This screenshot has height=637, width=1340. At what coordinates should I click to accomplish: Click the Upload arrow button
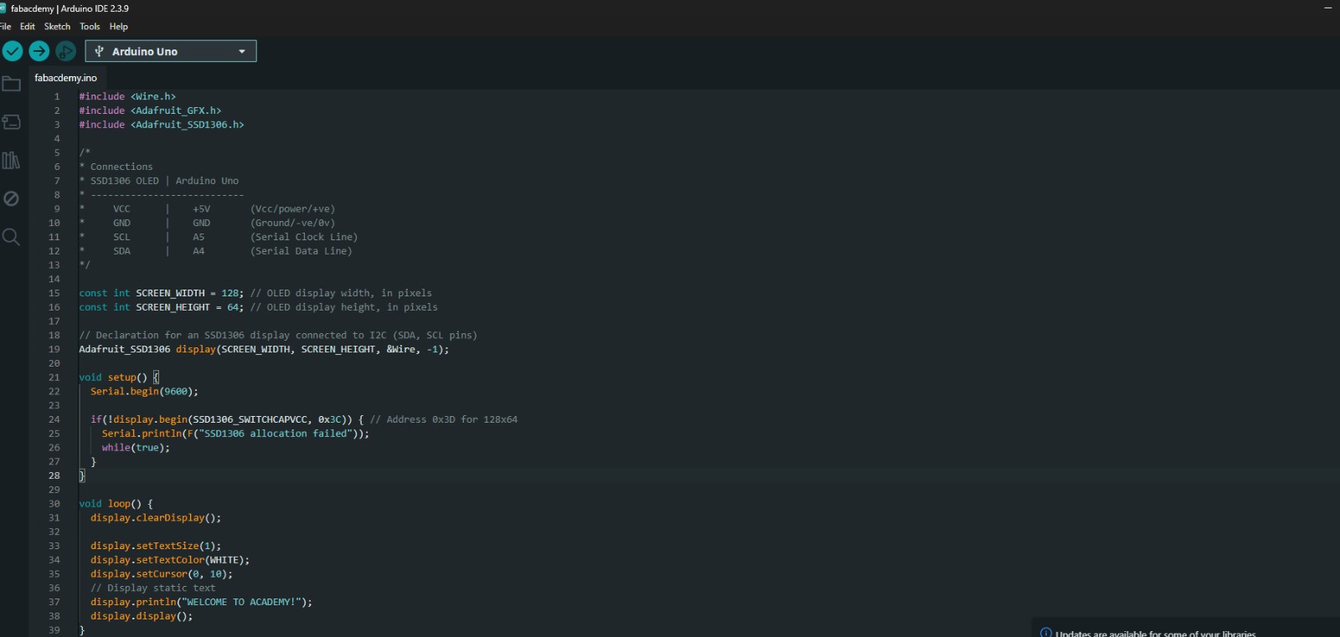[39, 51]
